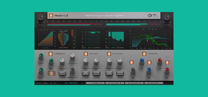
Task: Open the Live - Male Vocal preset menu
Action: [x=71, y=83]
